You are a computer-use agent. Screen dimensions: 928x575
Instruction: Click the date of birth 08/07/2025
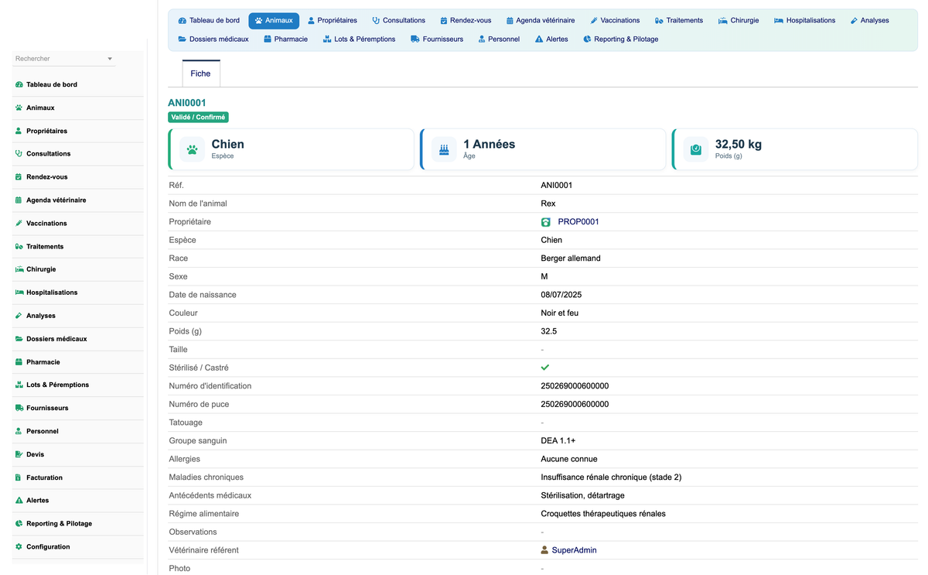(561, 295)
